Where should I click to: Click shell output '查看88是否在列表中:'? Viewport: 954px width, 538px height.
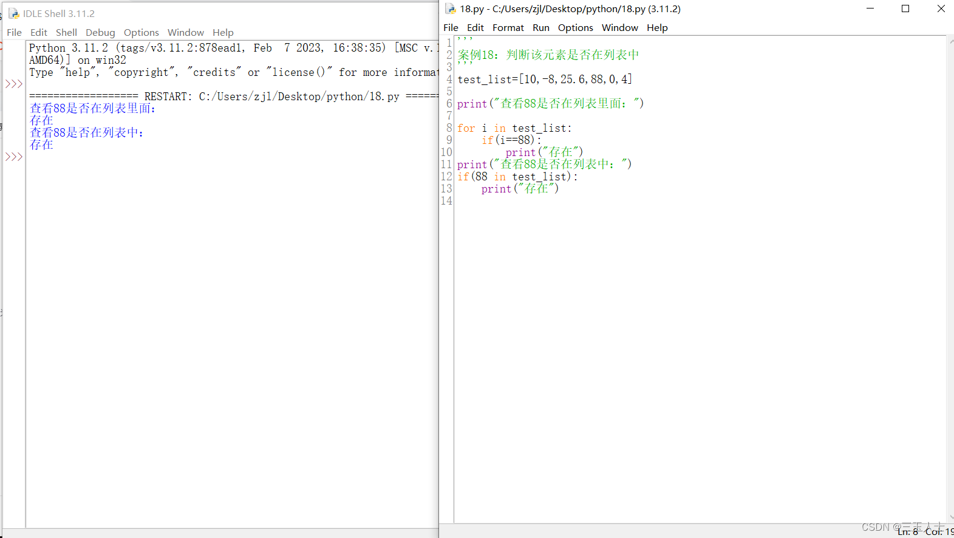(87, 132)
